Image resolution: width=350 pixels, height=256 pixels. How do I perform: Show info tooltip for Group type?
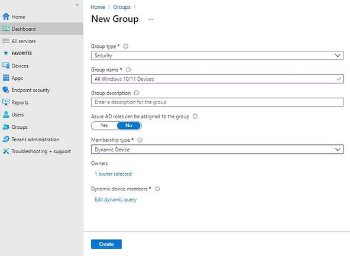pos(126,46)
